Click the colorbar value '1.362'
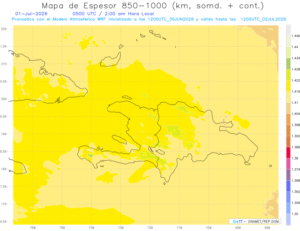This screenshot has width=300, height=231. coord(296,192)
